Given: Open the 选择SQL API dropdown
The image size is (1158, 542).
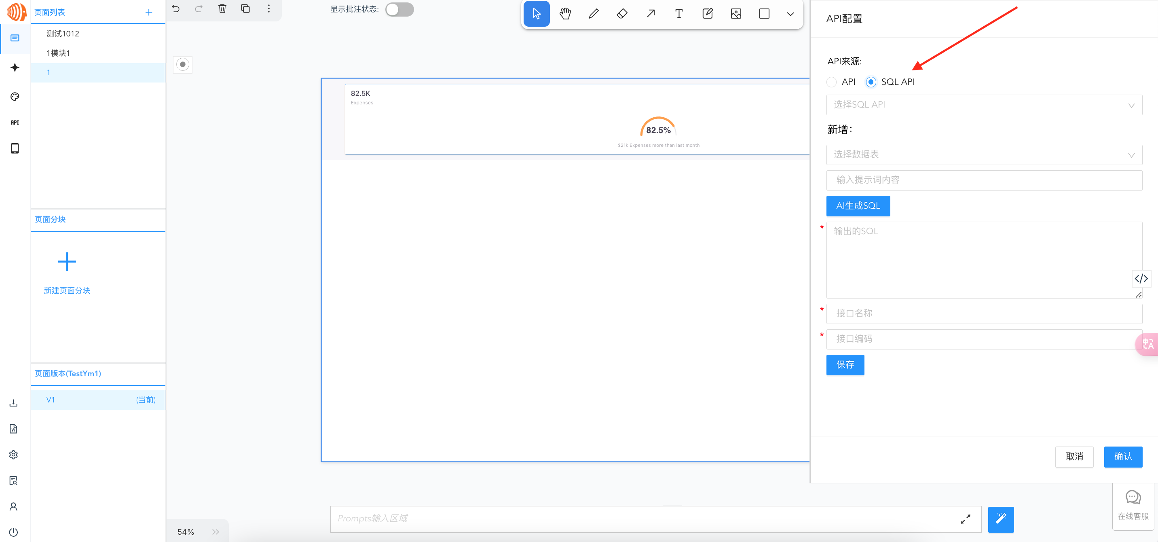Looking at the screenshot, I should [x=984, y=105].
